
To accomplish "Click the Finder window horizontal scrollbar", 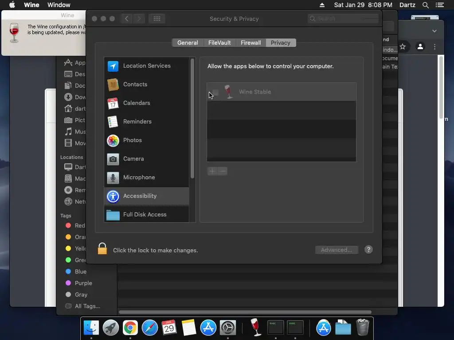I will (x=245, y=312).
